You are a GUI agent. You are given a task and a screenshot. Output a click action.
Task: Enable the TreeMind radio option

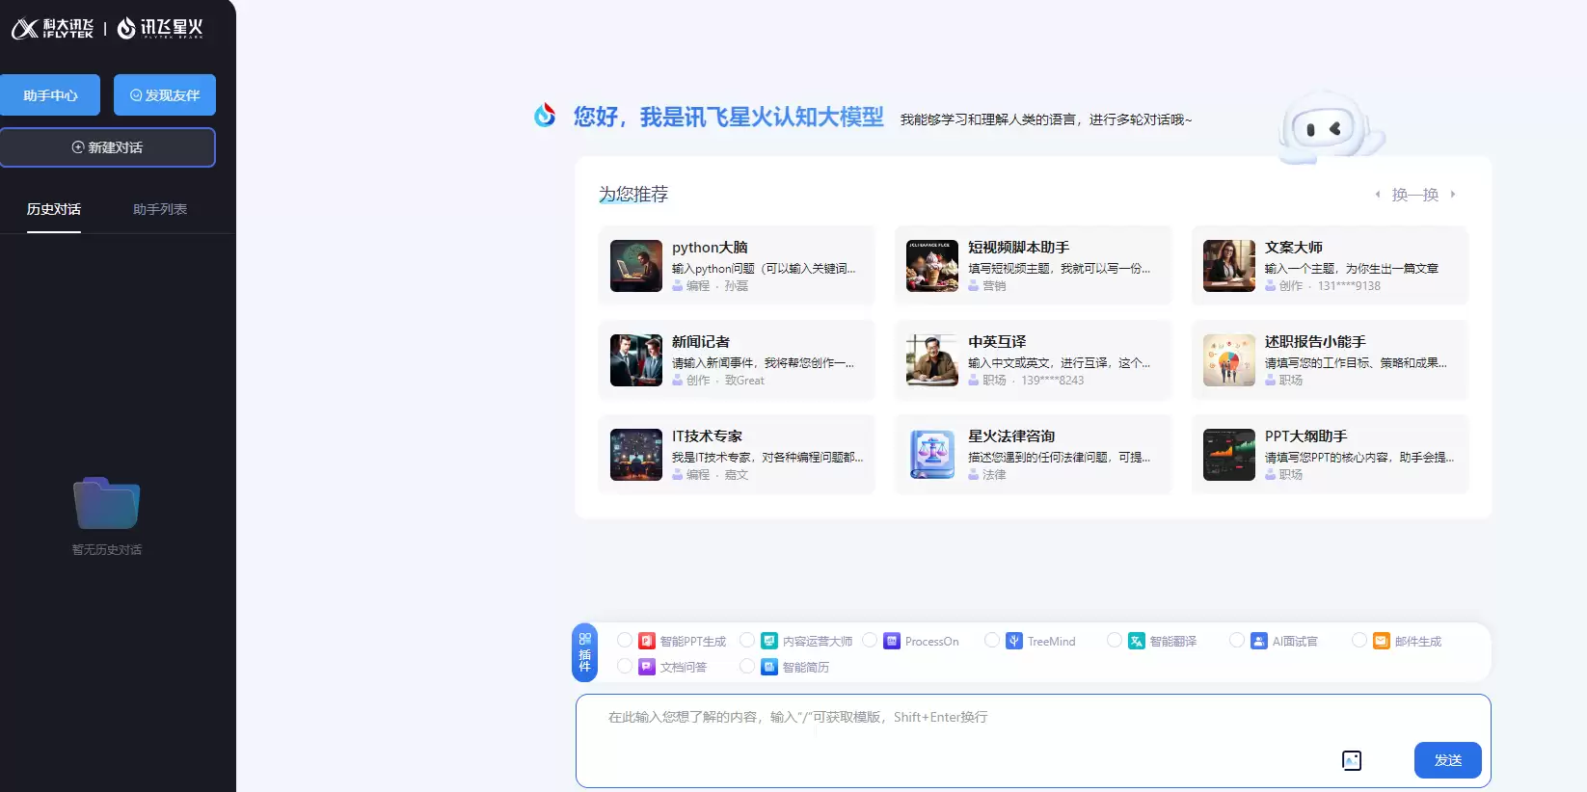tap(992, 640)
